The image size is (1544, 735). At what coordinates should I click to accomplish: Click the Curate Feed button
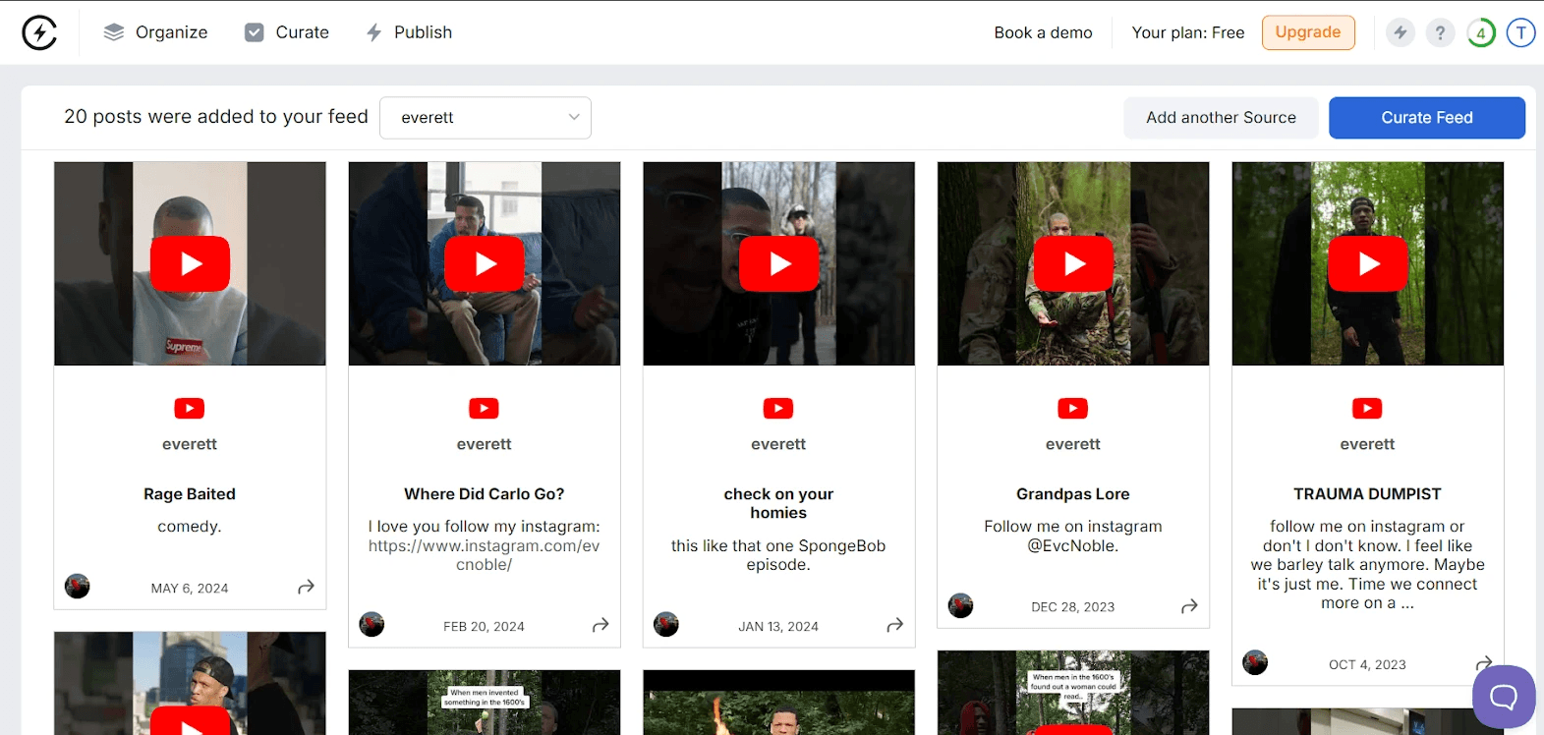pos(1427,118)
